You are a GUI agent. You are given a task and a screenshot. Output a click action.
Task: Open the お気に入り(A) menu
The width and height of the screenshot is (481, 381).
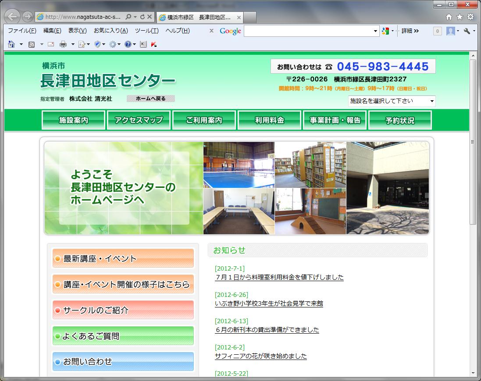coord(110,31)
